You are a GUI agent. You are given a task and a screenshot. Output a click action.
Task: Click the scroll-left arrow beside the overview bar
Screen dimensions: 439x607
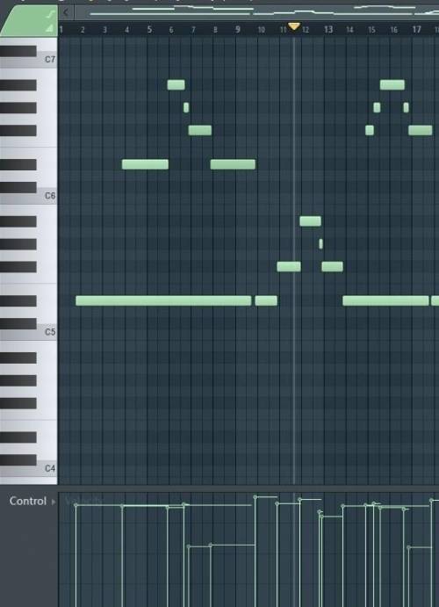pos(66,12)
